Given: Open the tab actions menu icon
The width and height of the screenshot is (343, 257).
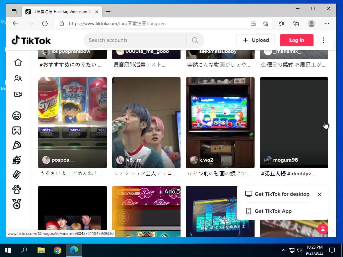Looking at the screenshot, I should 14,12.
